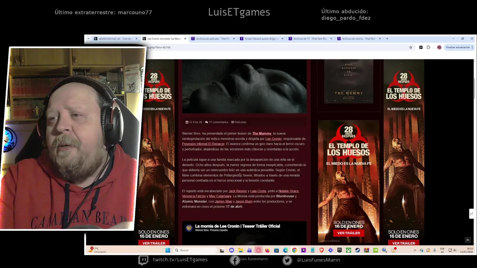Viewport: 477px width, 268px height.
Task: Open the ESP language selector
Action: point(442,250)
